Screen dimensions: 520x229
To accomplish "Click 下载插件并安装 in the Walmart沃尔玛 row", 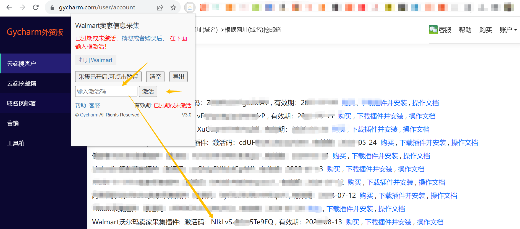I will pyautogui.click(x=388, y=222).
